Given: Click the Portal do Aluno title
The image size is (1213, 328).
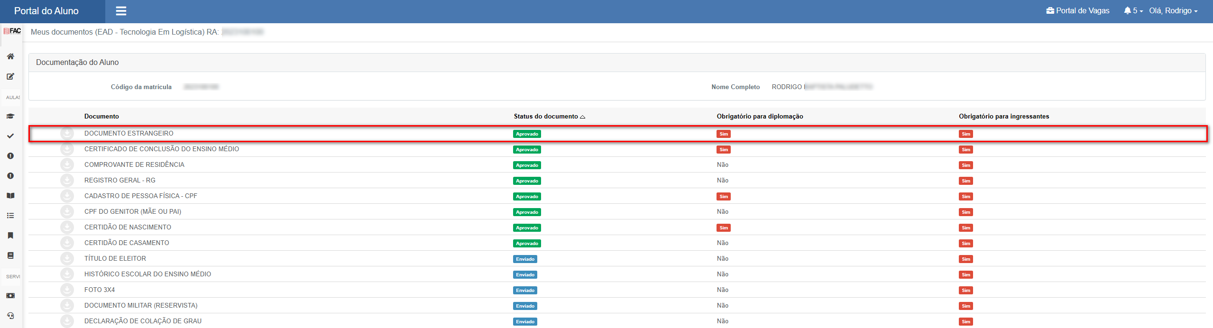Looking at the screenshot, I should (x=46, y=11).
